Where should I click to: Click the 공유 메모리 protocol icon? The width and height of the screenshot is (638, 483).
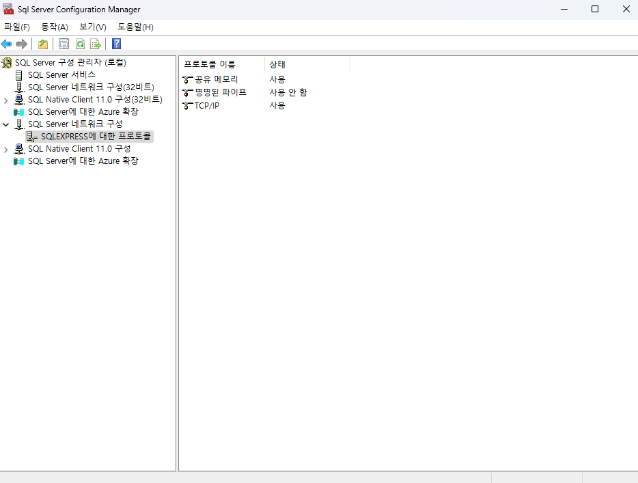188,79
